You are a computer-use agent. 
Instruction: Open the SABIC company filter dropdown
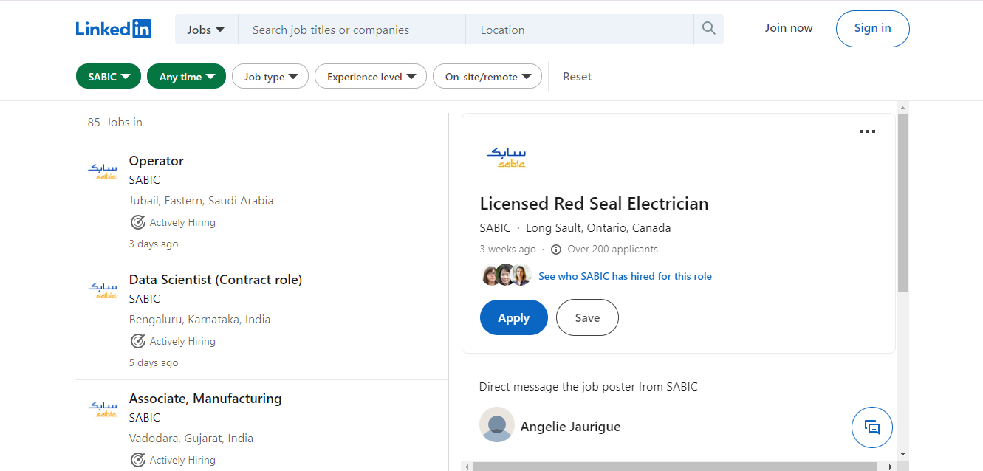pyautogui.click(x=109, y=77)
